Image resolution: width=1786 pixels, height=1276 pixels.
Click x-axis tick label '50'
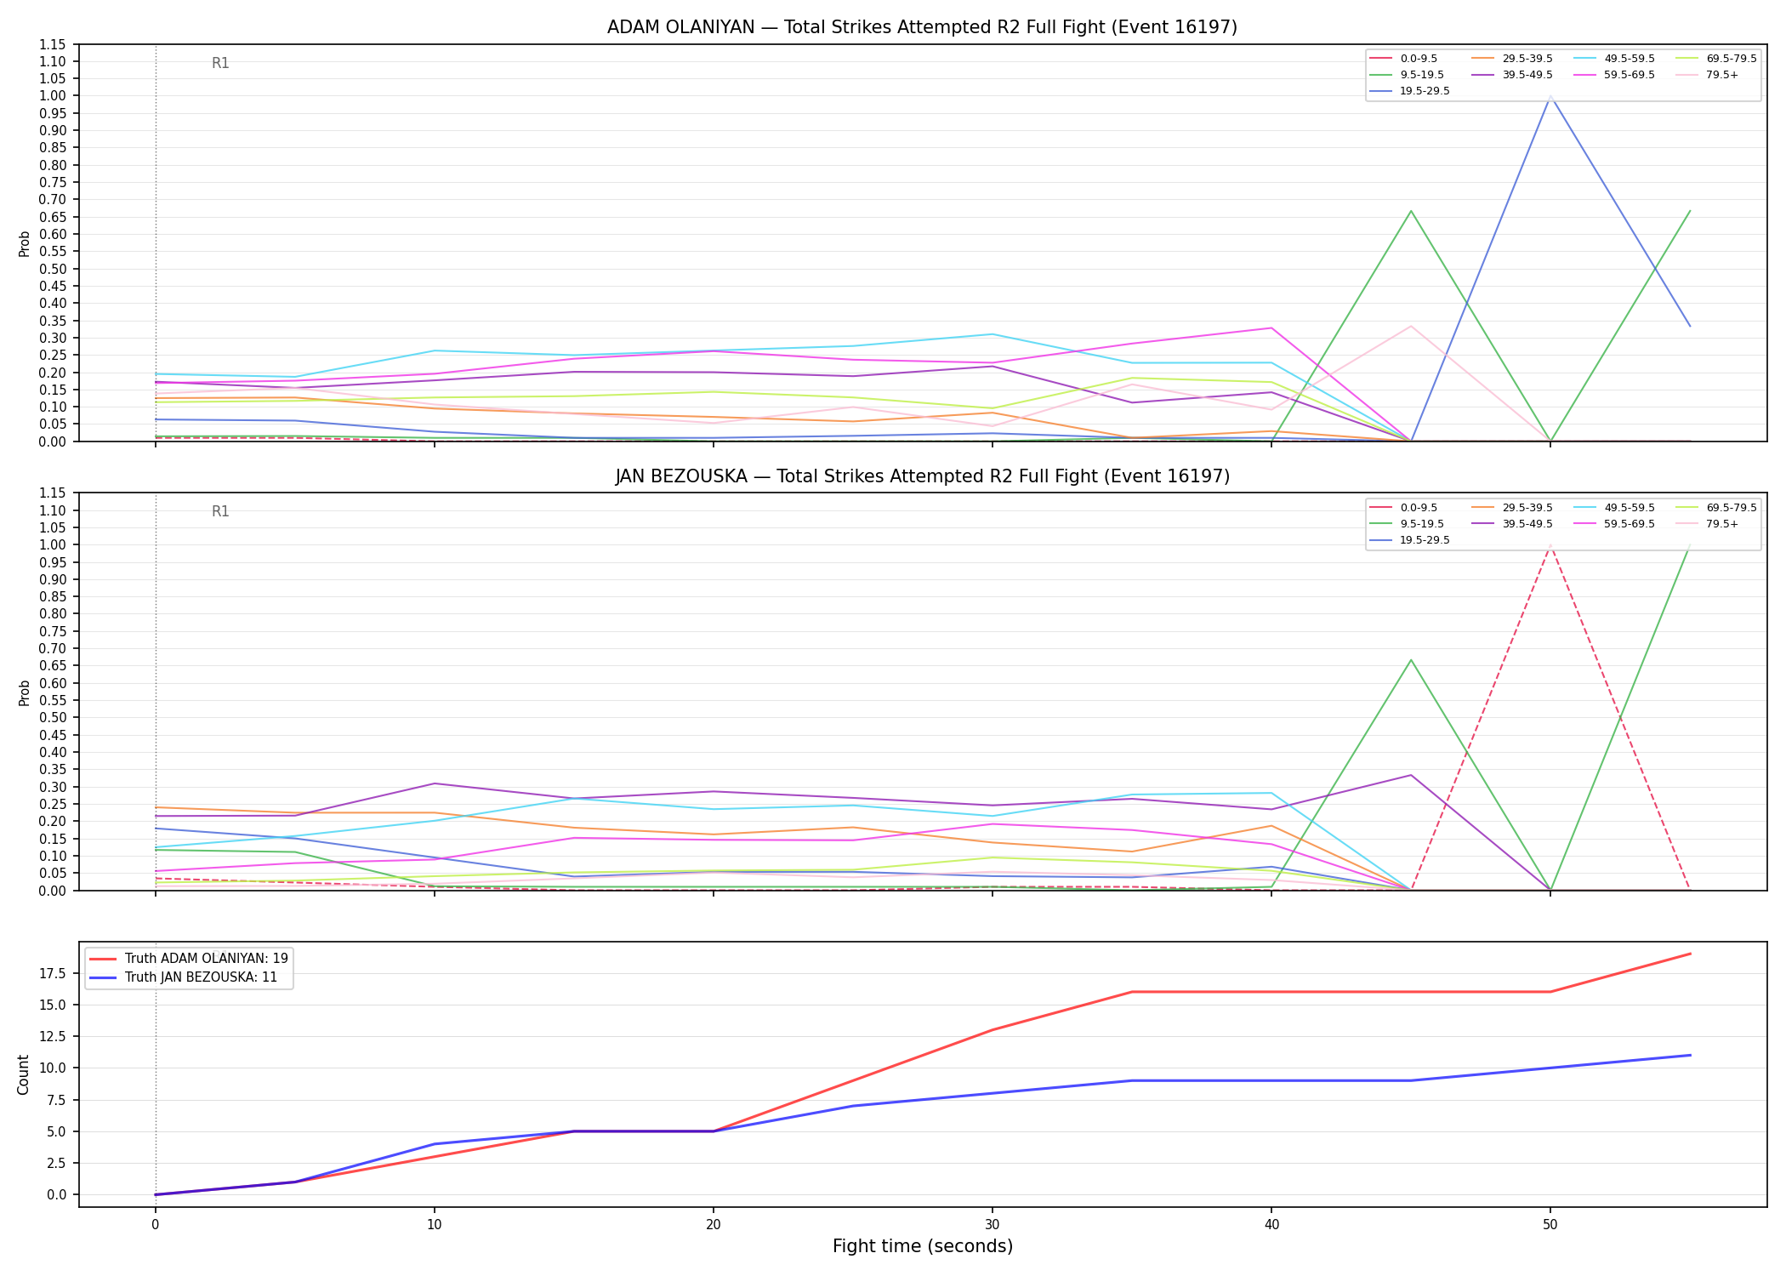(x=1550, y=1225)
